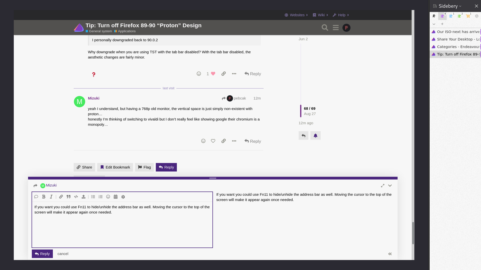The width and height of the screenshot is (481, 270).
Task: Open the Websites dropdown menu
Action: (x=296, y=15)
